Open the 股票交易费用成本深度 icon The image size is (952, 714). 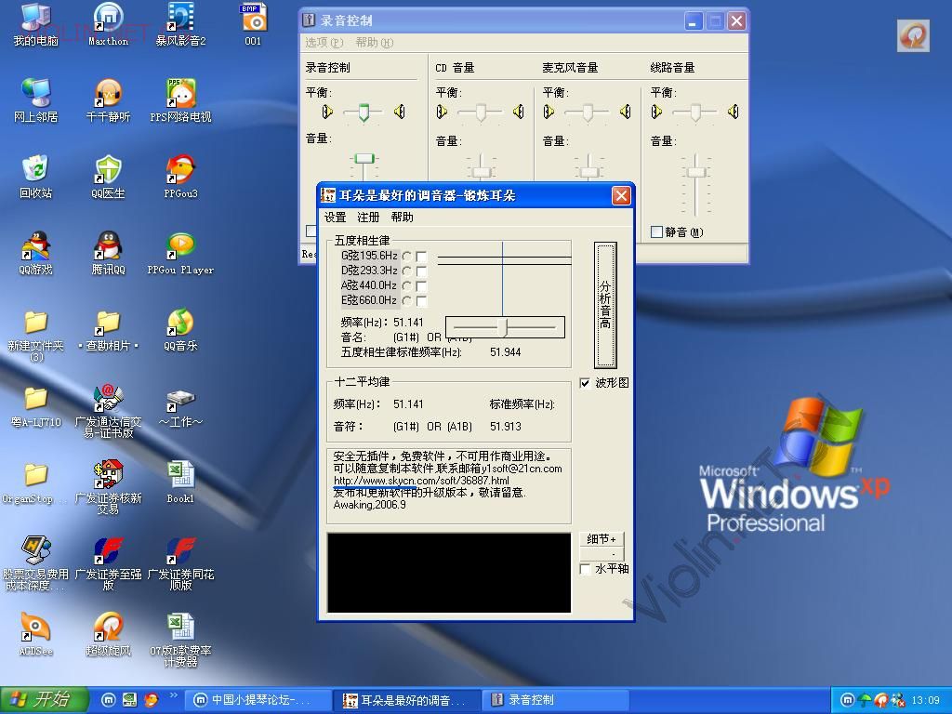pos(36,564)
